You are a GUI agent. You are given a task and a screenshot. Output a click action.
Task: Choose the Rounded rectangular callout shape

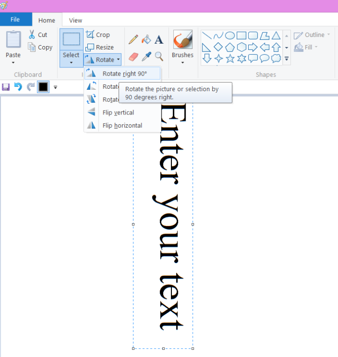(253, 58)
